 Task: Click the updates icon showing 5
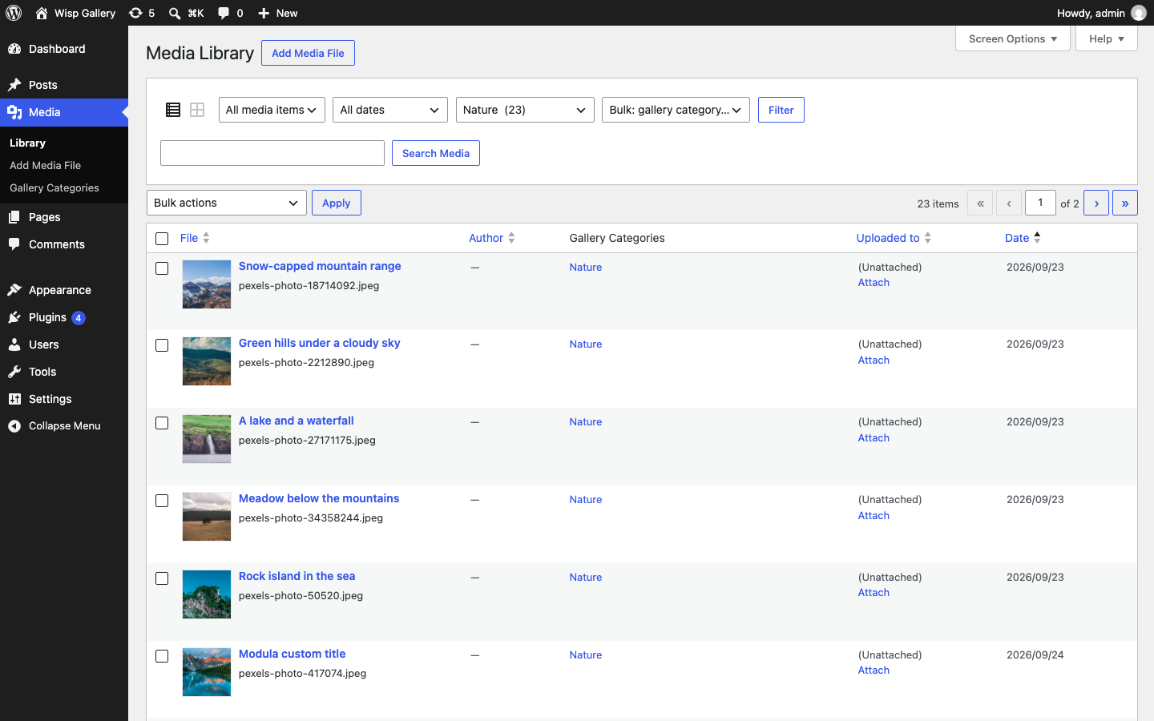pos(142,13)
